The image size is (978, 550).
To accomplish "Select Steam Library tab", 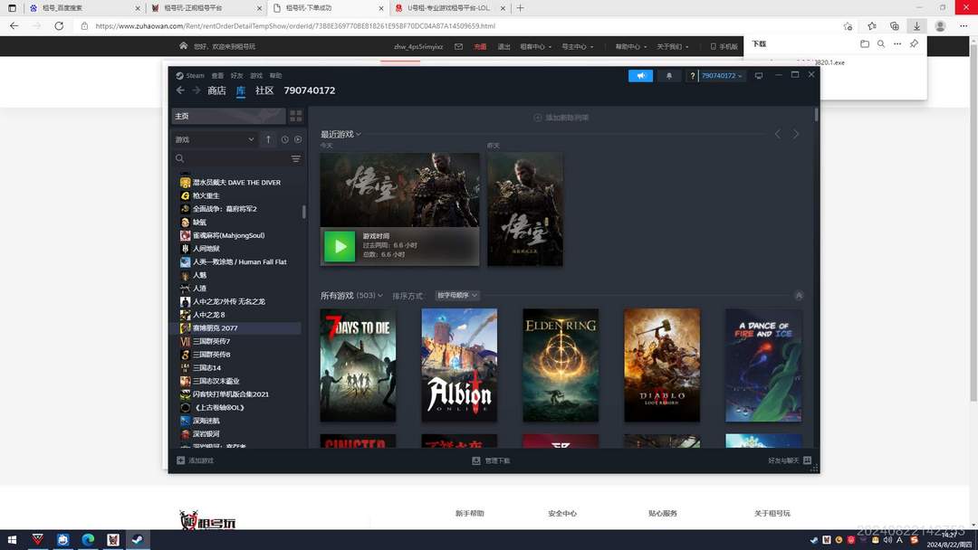I will [x=241, y=90].
